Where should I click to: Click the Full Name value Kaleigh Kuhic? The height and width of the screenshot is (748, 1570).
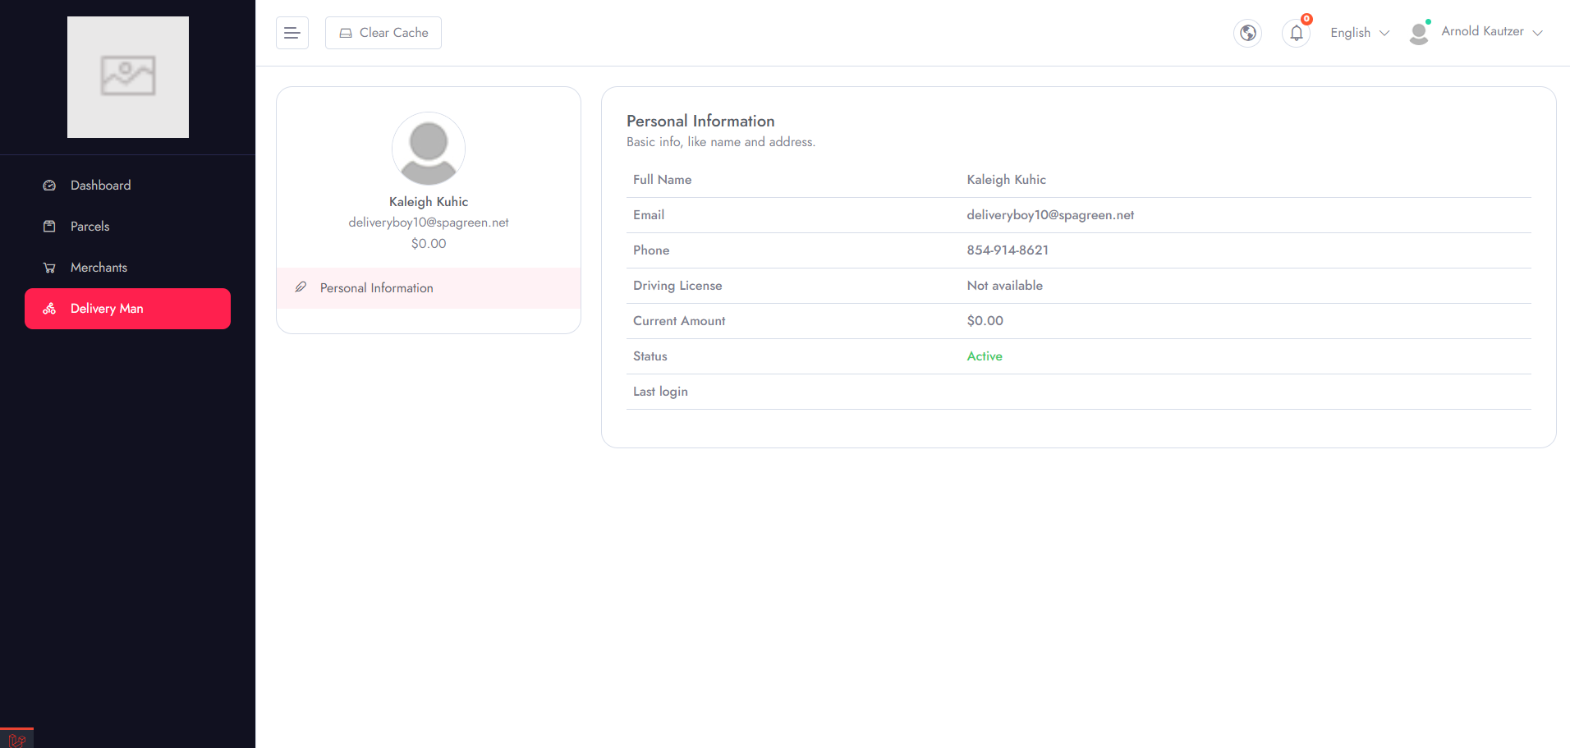tap(1006, 180)
